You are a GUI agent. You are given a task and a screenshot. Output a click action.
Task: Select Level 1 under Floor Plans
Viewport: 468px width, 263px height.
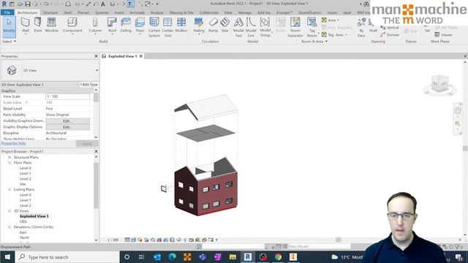[26, 174]
